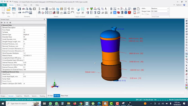
Task: Go to first element in General Input
Action: (x=2, y=23)
